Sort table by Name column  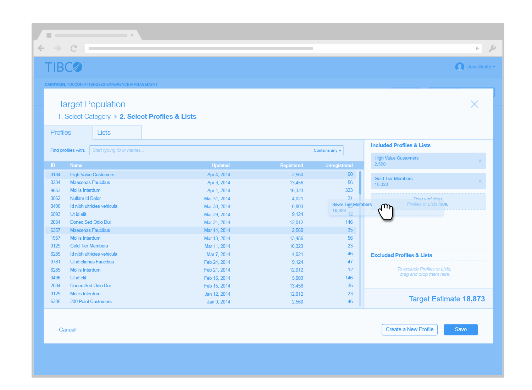(x=76, y=165)
